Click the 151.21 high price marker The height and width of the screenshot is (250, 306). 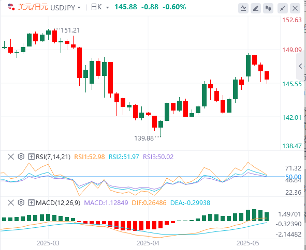(70, 30)
